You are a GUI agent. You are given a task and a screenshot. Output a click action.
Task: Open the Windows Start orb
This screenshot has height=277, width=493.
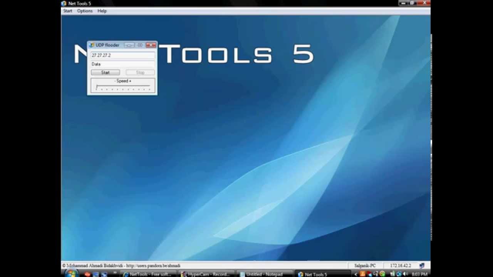coord(72,274)
